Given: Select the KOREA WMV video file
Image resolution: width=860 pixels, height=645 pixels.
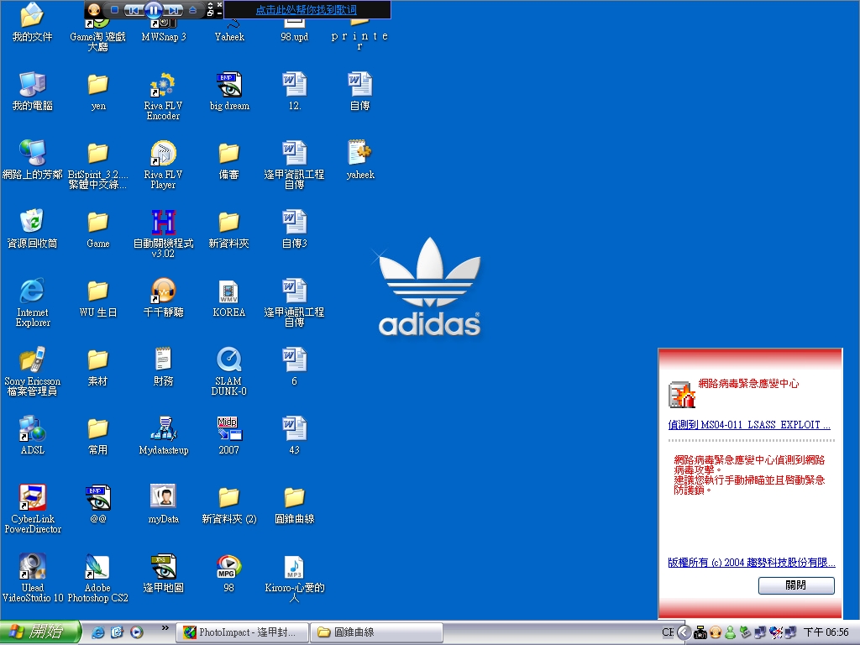Looking at the screenshot, I should pyautogui.click(x=228, y=292).
